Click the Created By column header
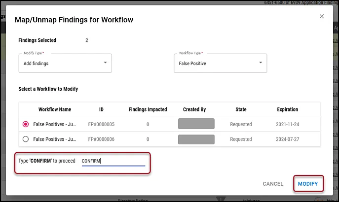 (x=194, y=109)
